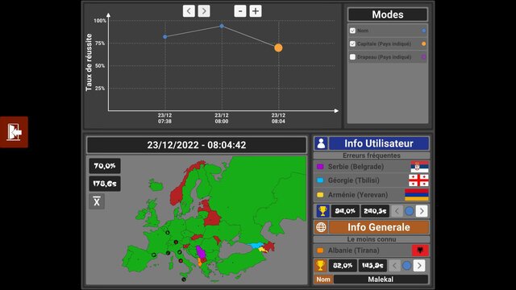
Task: Click the Albania flag icon
Action: click(x=420, y=251)
